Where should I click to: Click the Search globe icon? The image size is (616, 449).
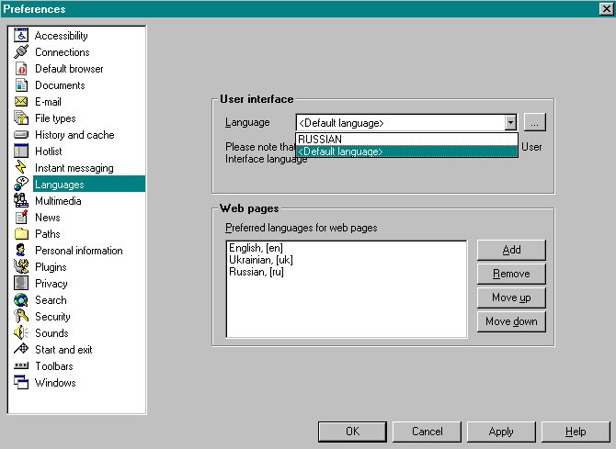(x=21, y=300)
